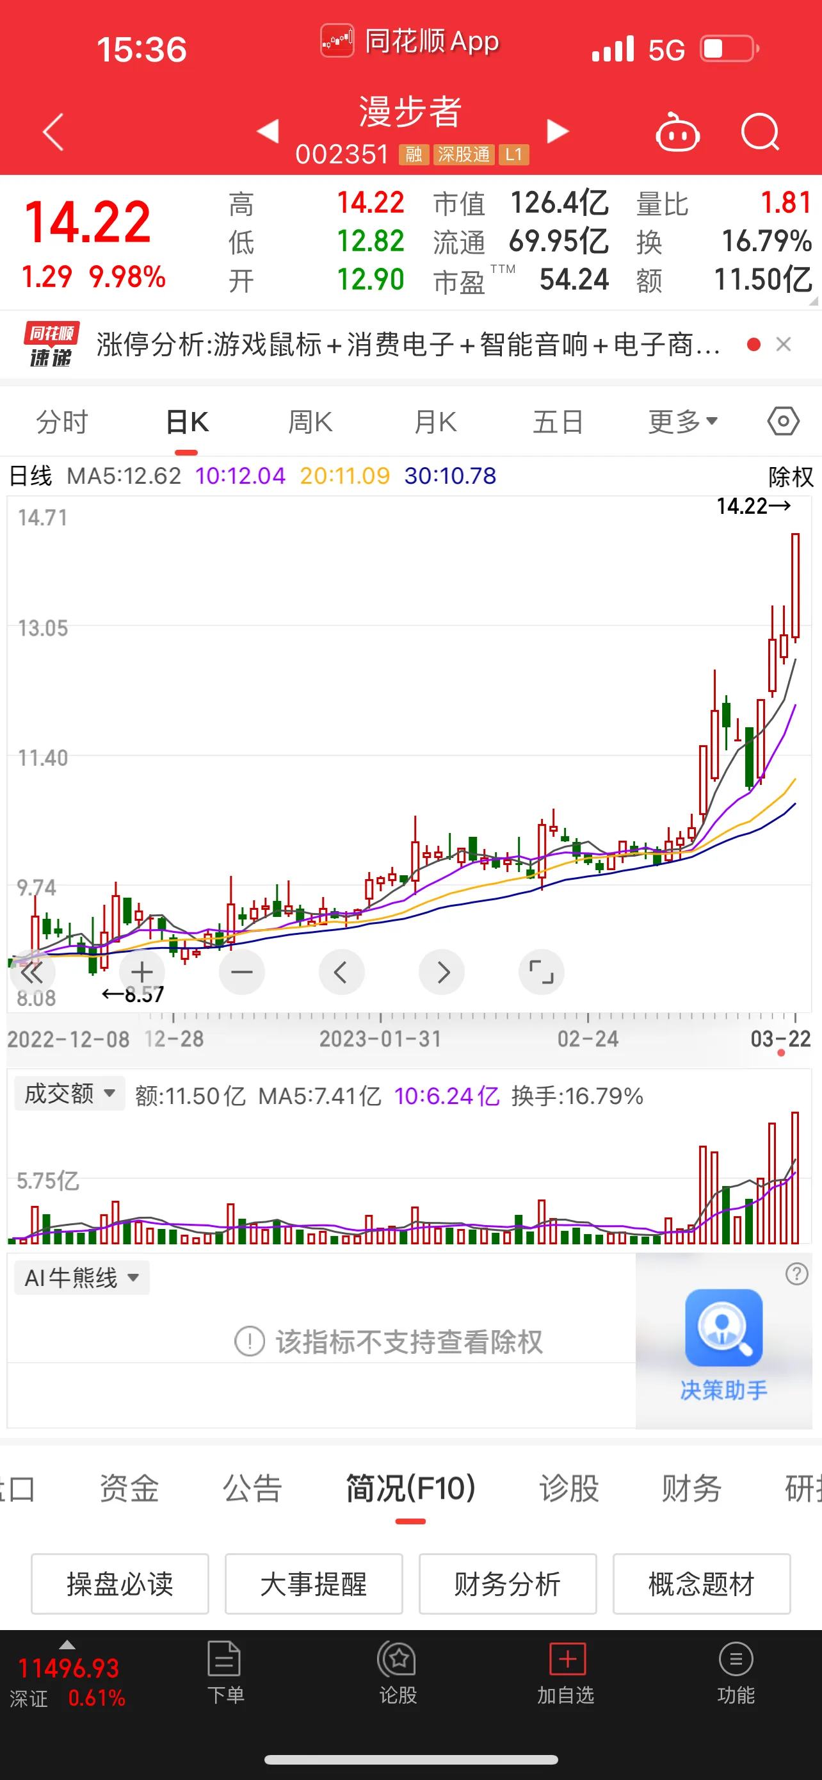The width and height of the screenshot is (822, 1780).
Task: Open 大事提醒 section button
Action: tap(314, 1584)
